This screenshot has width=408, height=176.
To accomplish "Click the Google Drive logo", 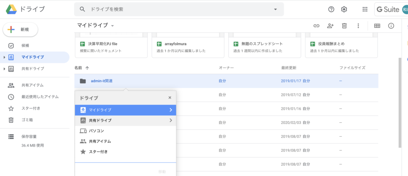I will tap(12, 9).
